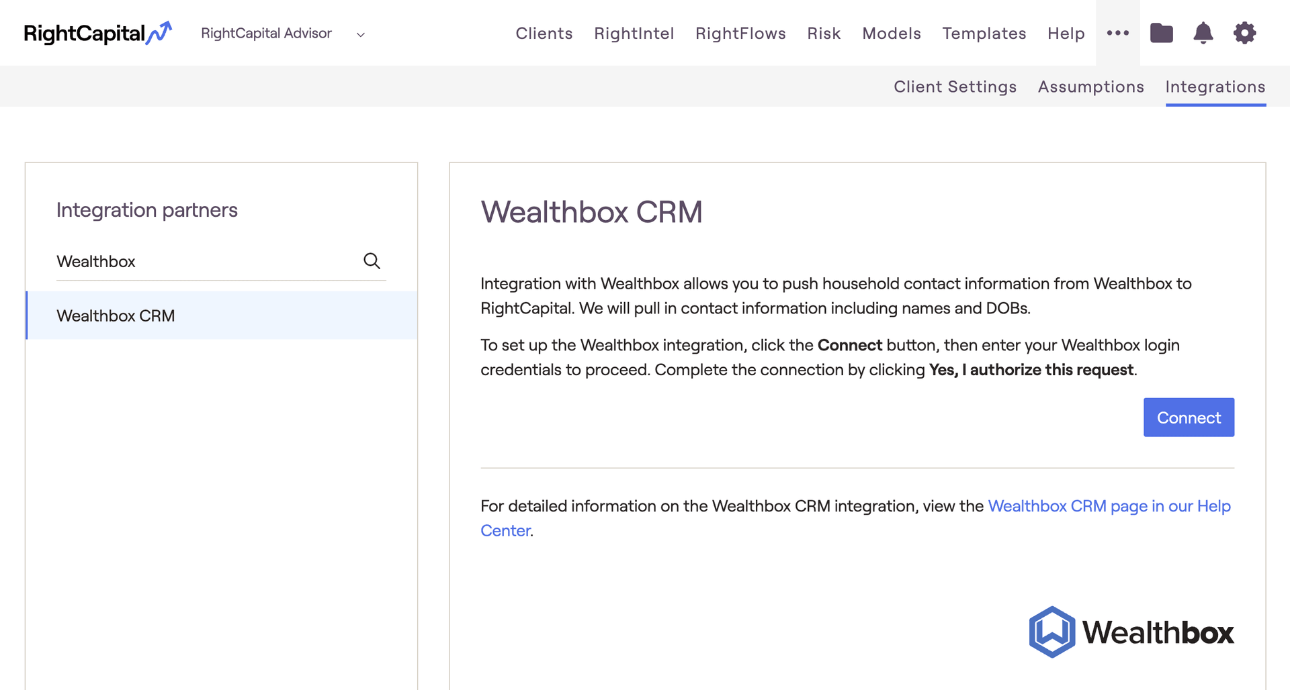Switch to Assumptions tab

point(1090,87)
